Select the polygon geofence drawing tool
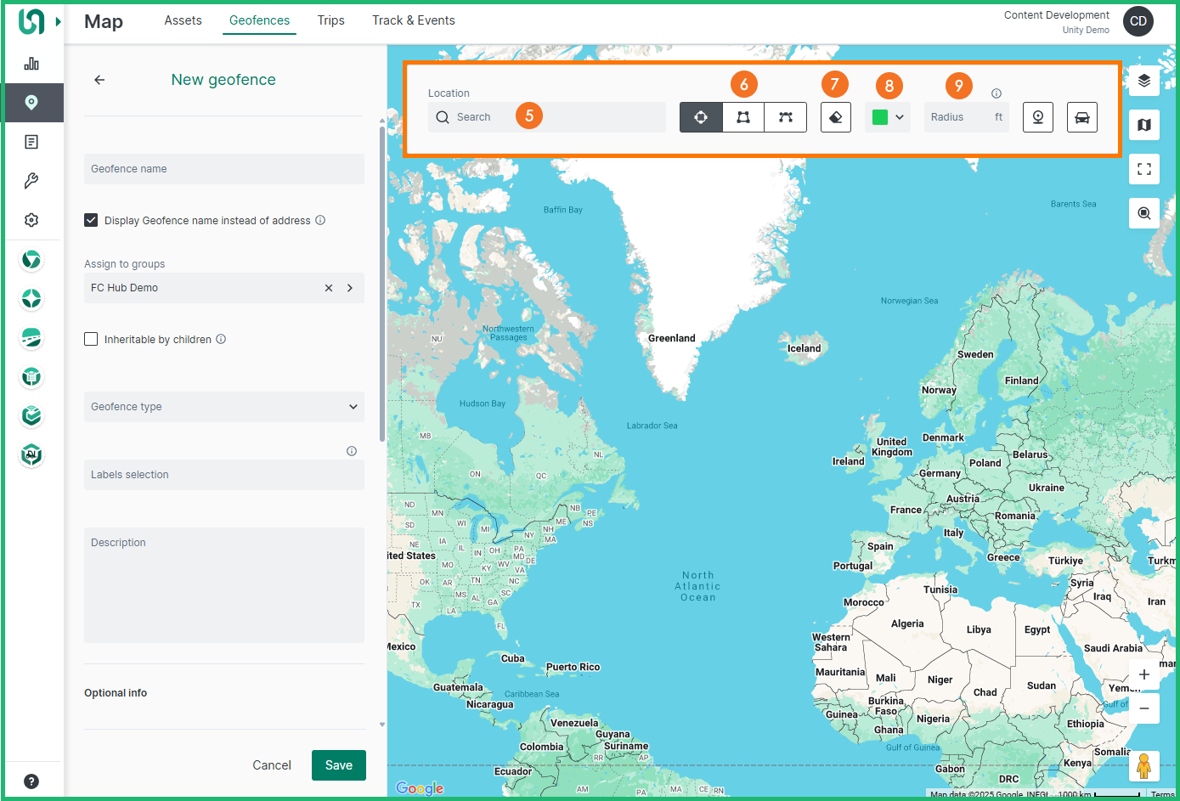Screen dimensions: 1180x801 742,117
